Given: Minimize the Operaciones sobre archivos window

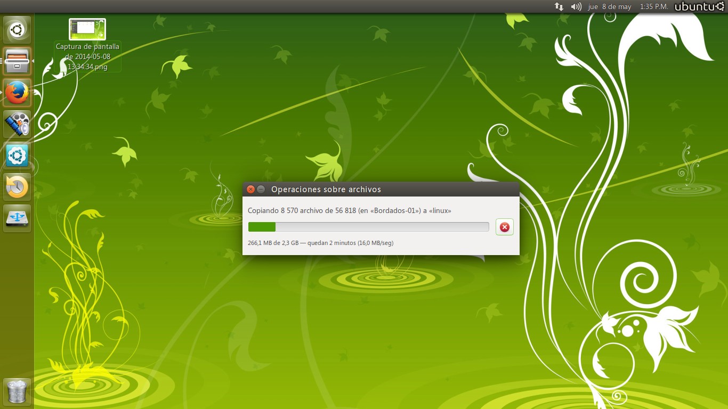Looking at the screenshot, I should coord(261,189).
